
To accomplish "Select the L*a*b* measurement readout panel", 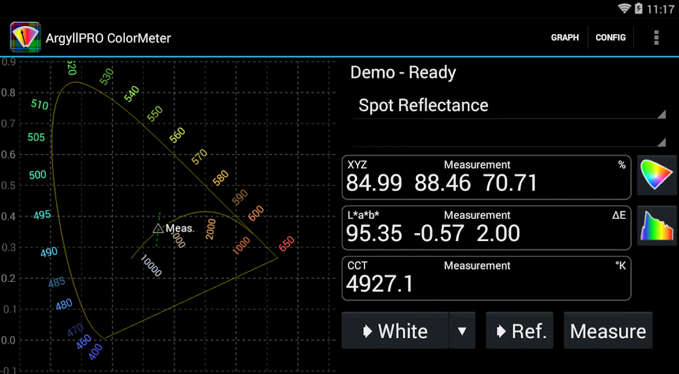I will (486, 228).
